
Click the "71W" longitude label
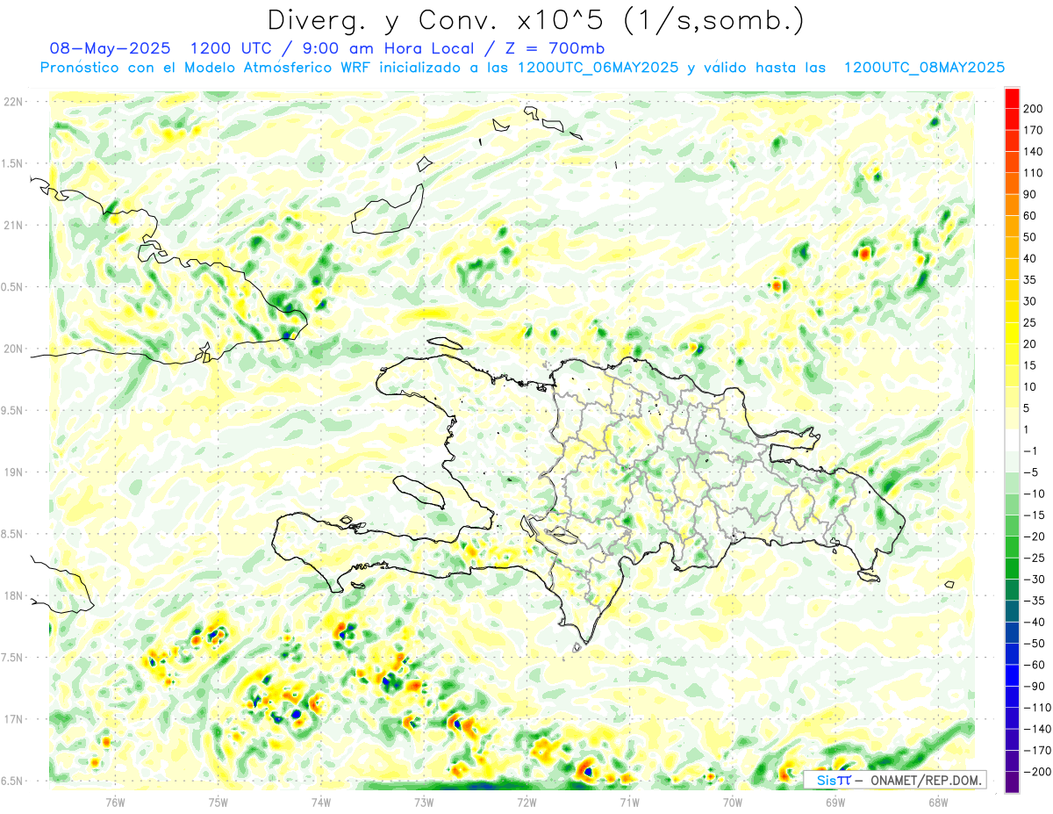(629, 802)
